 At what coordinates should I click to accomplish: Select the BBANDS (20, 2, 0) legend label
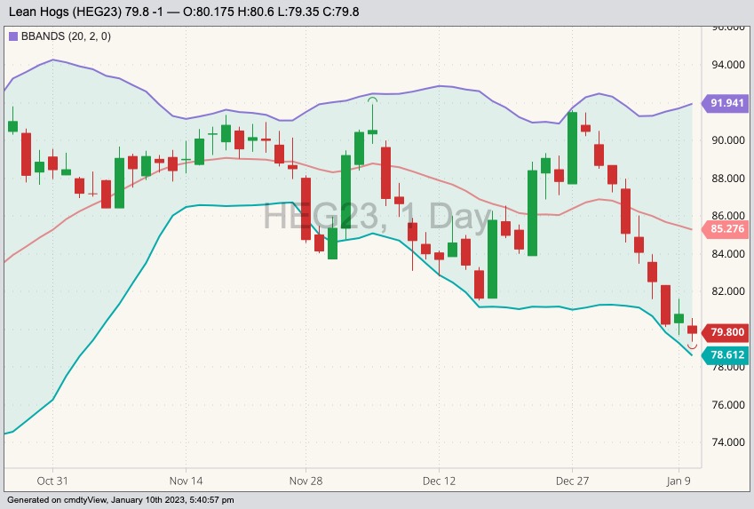pyautogui.click(x=66, y=36)
